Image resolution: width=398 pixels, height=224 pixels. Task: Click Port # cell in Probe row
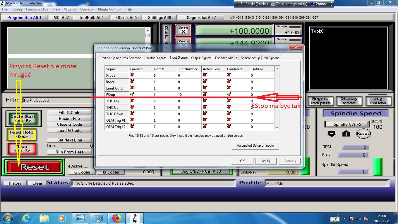(x=165, y=75)
